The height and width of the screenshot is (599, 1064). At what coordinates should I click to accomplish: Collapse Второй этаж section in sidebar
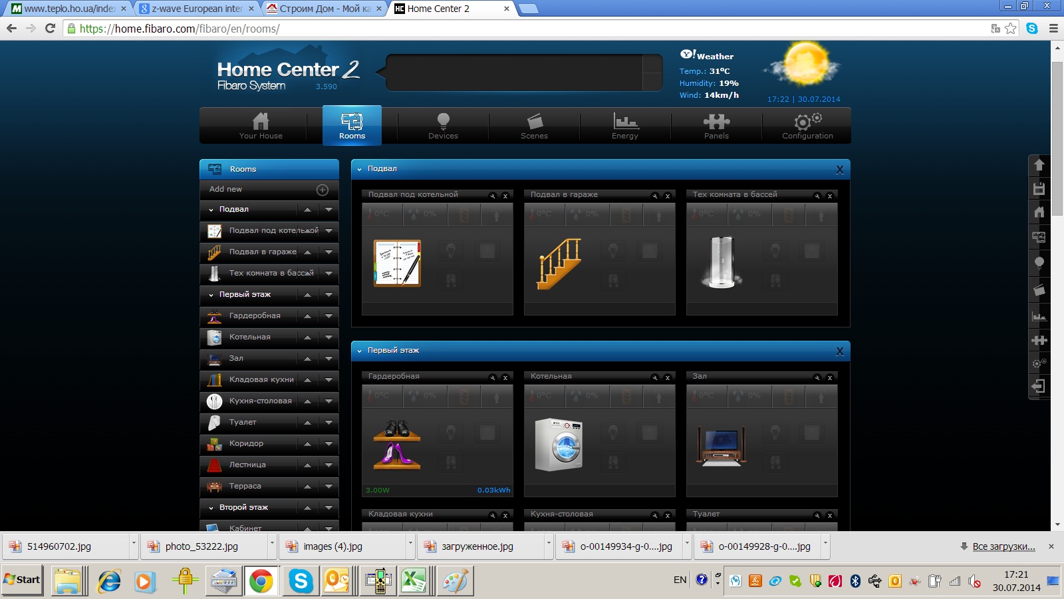(x=211, y=508)
